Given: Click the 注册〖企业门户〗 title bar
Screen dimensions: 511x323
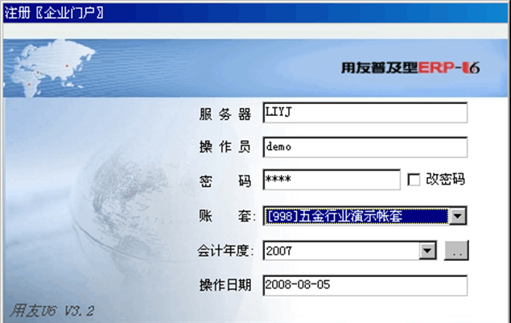Looking at the screenshot, I should point(256,13).
